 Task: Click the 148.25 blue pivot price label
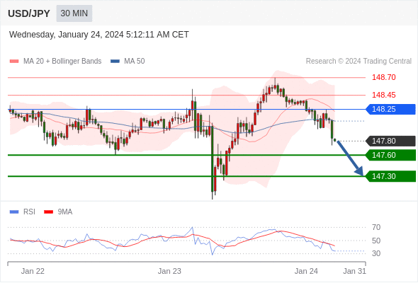point(391,109)
